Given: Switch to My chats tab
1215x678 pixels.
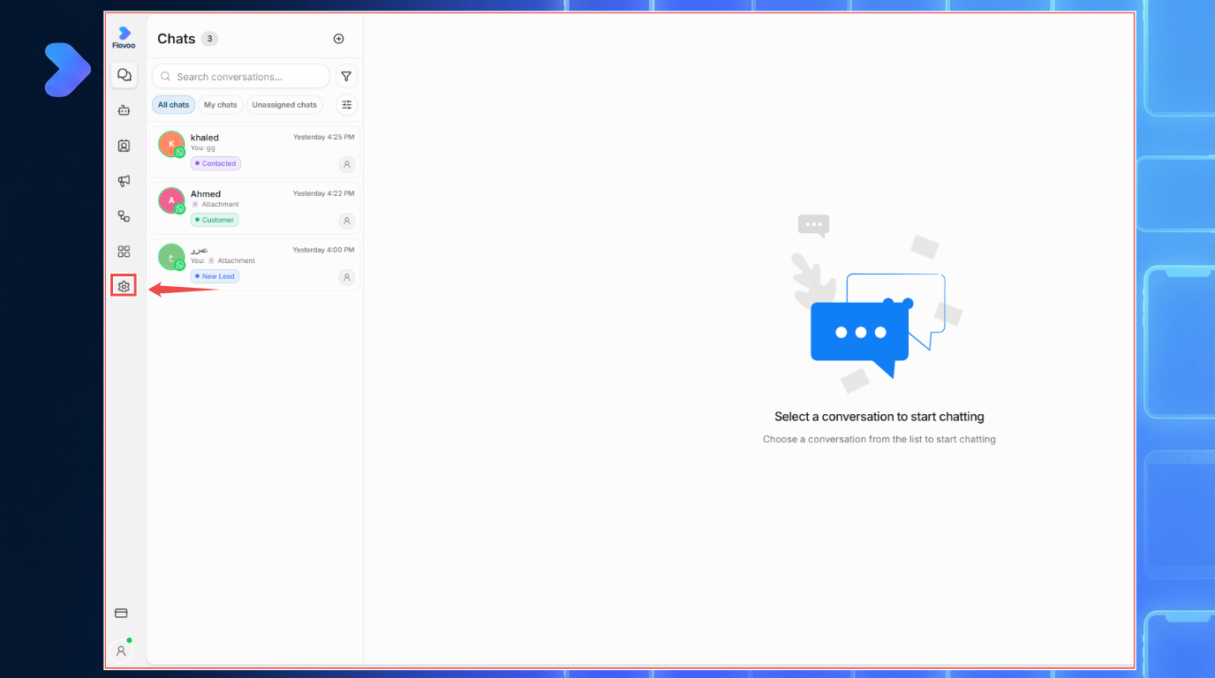Looking at the screenshot, I should point(221,105).
